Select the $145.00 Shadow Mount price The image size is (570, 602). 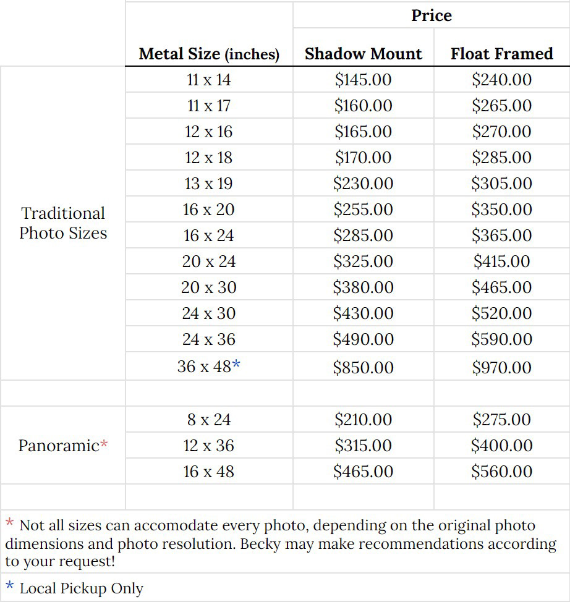(363, 80)
